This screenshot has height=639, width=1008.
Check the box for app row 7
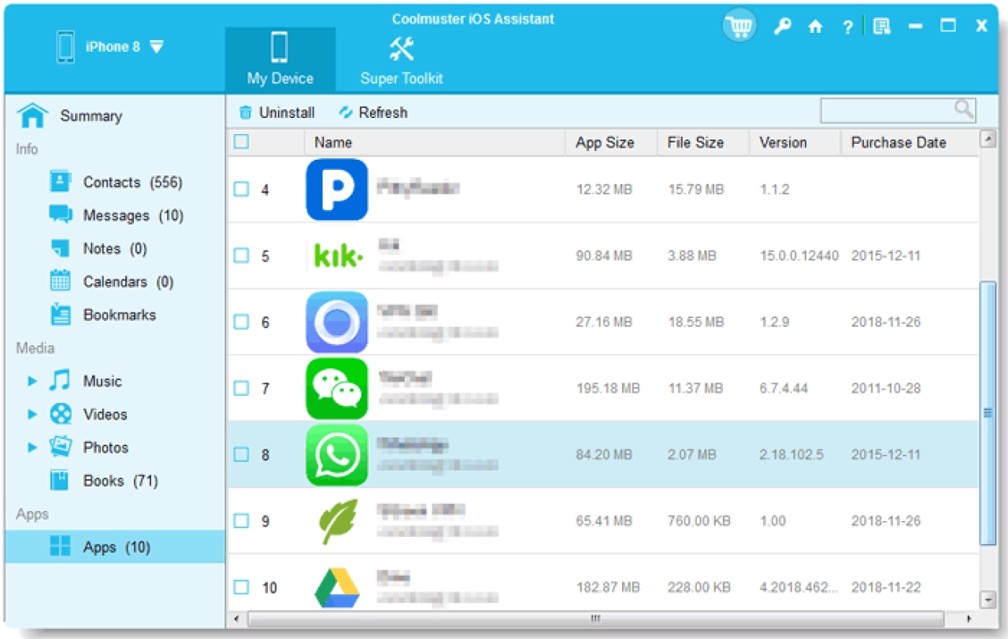pos(242,388)
